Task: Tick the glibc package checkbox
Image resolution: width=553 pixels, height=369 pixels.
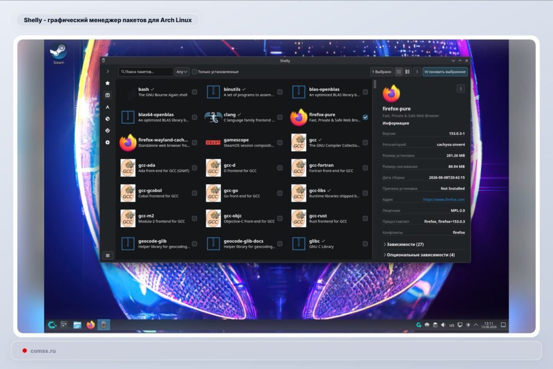Action: 365,244
